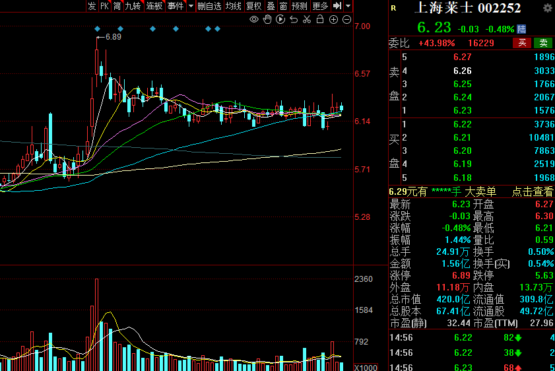The image size is (555, 371).
Task: Click the blue 陆 badge
Action: click(x=522, y=29)
